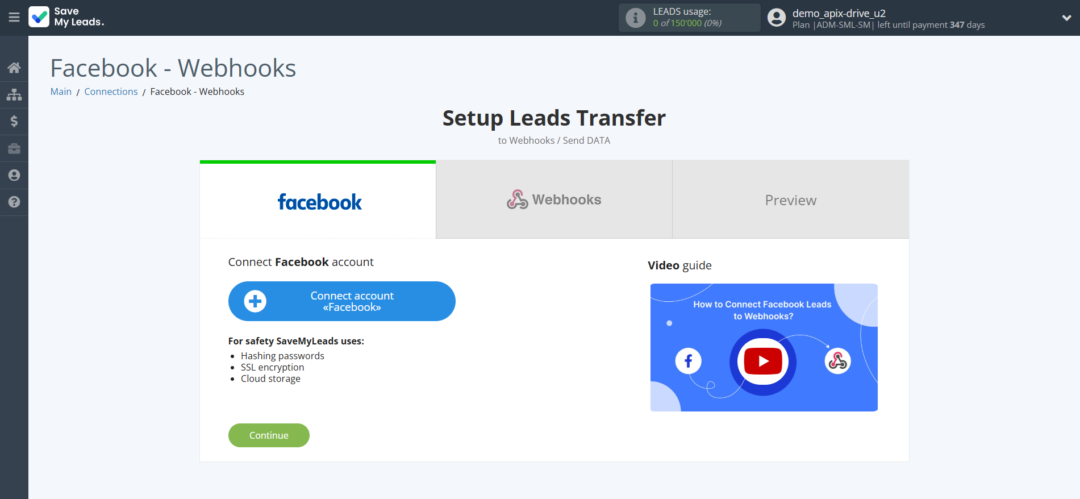The height and width of the screenshot is (499, 1080).
Task: Open the hamburger menu in the top bar
Action: pos(14,18)
